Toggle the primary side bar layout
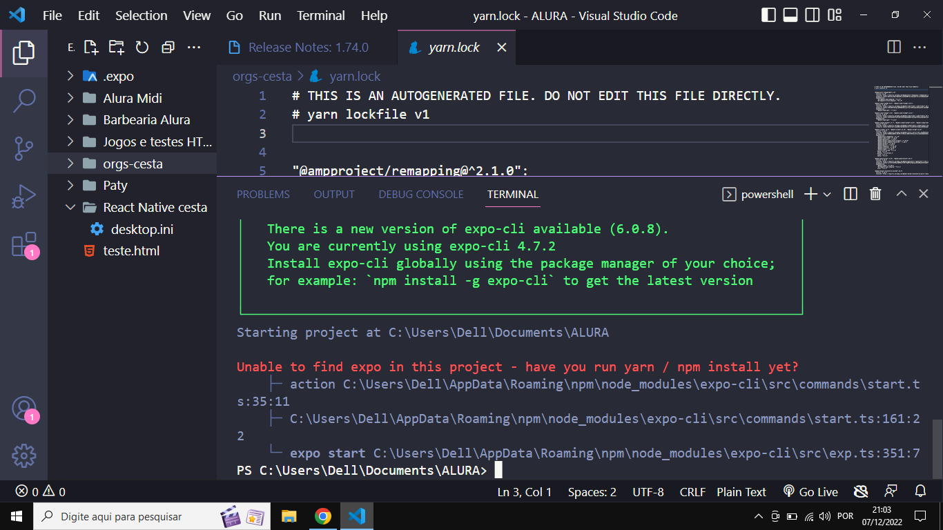 pyautogui.click(x=768, y=15)
